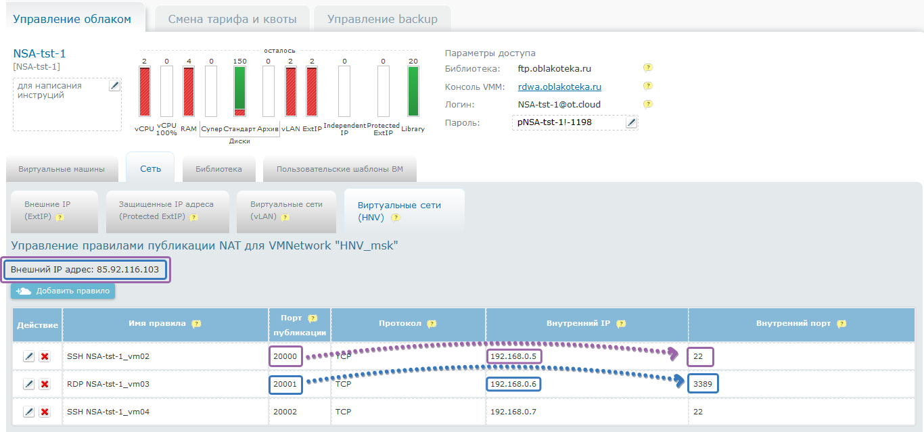Click the password input field
The height and width of the screenshot is (432, 924).
pyautogui.click(x=567, y=122)
